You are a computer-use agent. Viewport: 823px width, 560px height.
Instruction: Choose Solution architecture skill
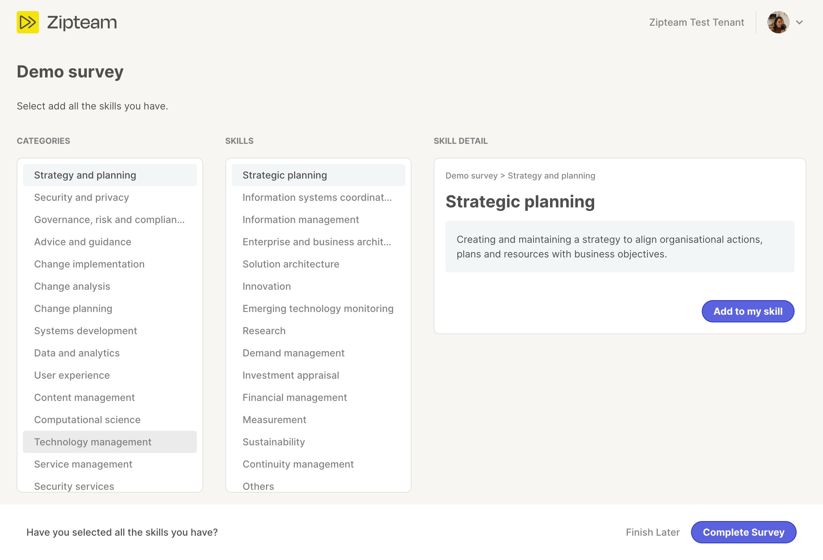(291, 264)
